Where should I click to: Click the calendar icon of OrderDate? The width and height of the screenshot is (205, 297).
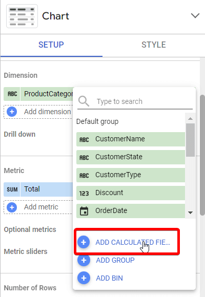pyautogui.click(x=84, y=211)
